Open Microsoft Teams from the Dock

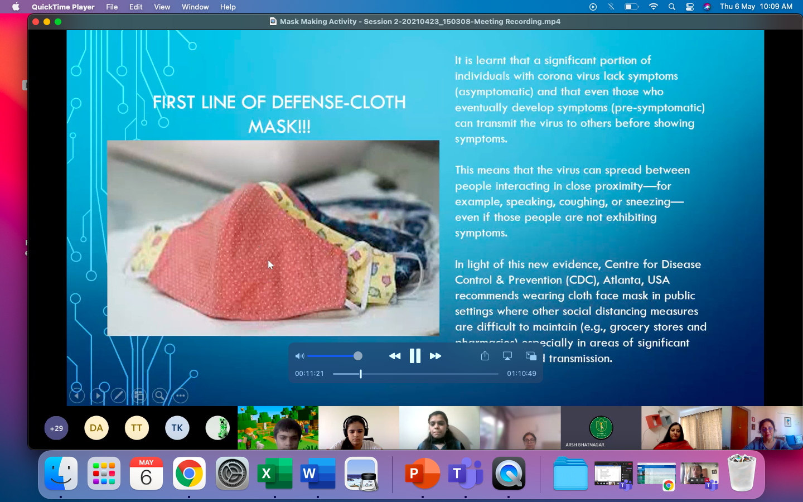tap(466, 474)
